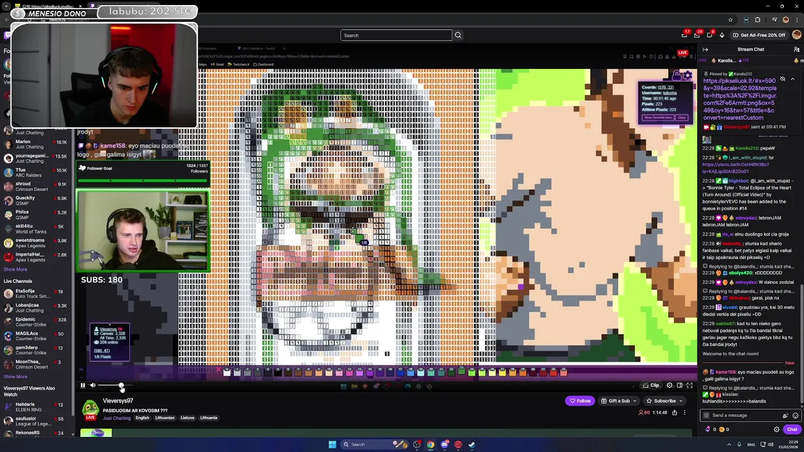
Task: Click the Twitch search field
Action: pos(396,35)
